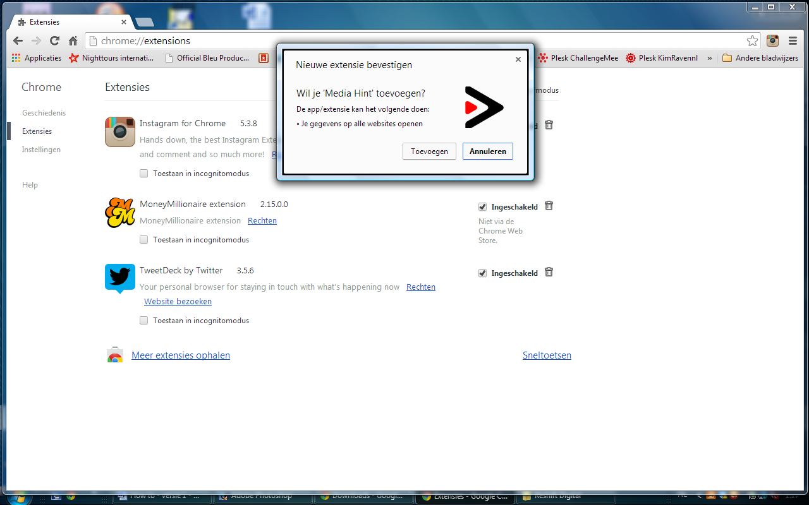Open the Applicaties bookmark
The height and width of the screenshot is (505, 809).
37,58
